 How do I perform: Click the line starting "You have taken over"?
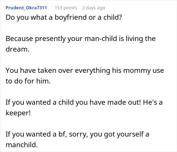(x=85, y=71)
